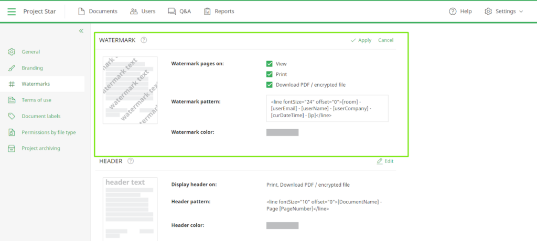The image size is (537, 241).
Task: Click the Permissions by file type icon
Action: pyautogui.click(x=12, y=132)
